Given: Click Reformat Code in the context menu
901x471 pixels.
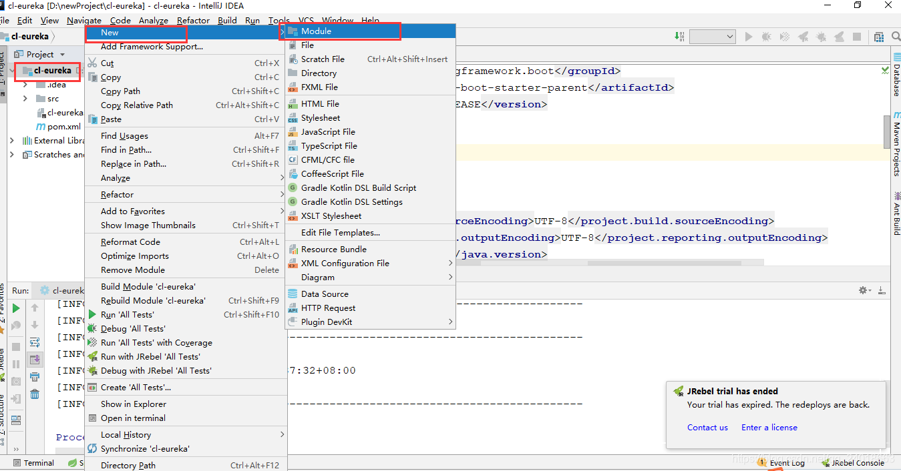Looking at the screenshot, I should tap(186, 242).
